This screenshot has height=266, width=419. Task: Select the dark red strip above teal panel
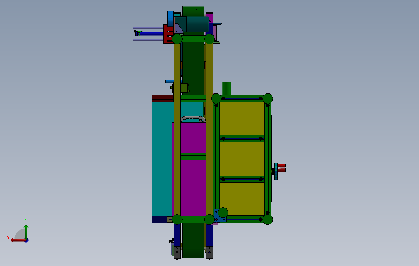[x=163, y=99]
